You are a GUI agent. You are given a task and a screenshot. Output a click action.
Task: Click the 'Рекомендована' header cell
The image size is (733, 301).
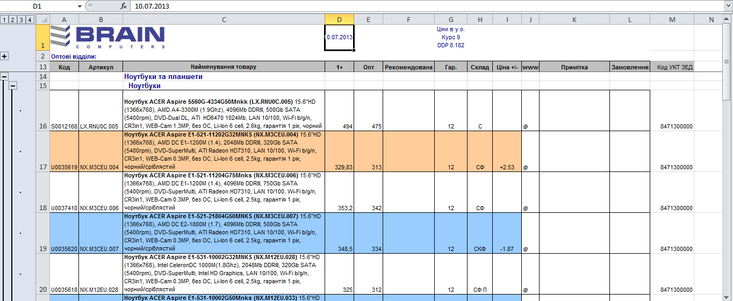pyautogui.click(x=408, y=67)
